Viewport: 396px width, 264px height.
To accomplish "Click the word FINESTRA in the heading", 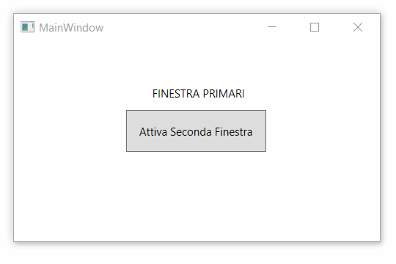I will (x=176, y=94).
